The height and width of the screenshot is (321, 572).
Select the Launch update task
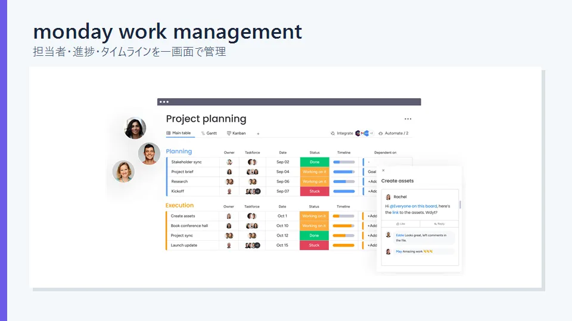pyautogui.click(x=184, y=246)
